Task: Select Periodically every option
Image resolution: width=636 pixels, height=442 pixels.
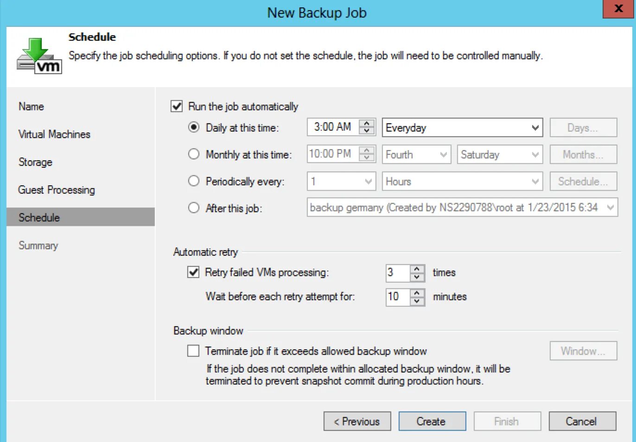Action: click(194, 181)
